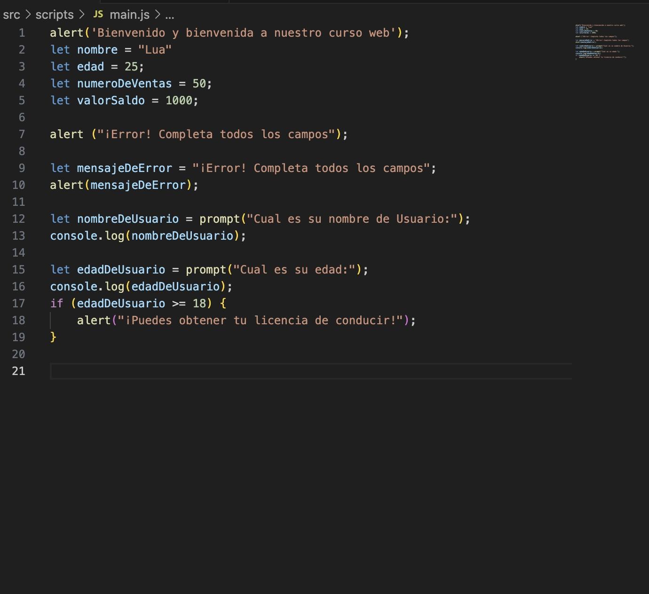
Task: Click the JS file icon in the breadcrumb
Action: pyautogui.click(x=98, y=15)
